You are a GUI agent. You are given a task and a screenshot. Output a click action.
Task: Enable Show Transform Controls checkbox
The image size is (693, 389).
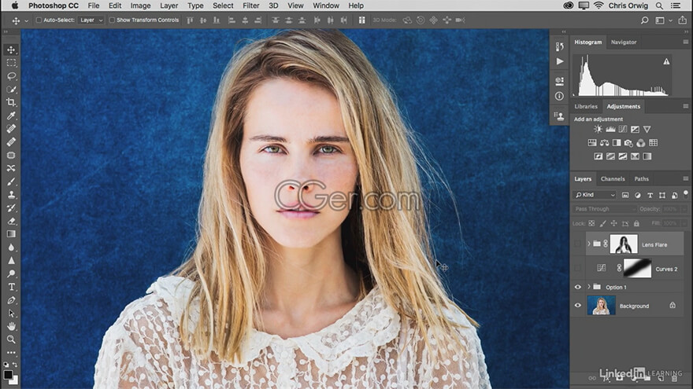112,20
